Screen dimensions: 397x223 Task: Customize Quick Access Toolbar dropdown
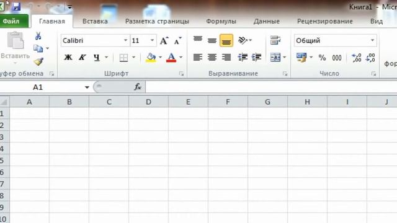coord(69,7)
